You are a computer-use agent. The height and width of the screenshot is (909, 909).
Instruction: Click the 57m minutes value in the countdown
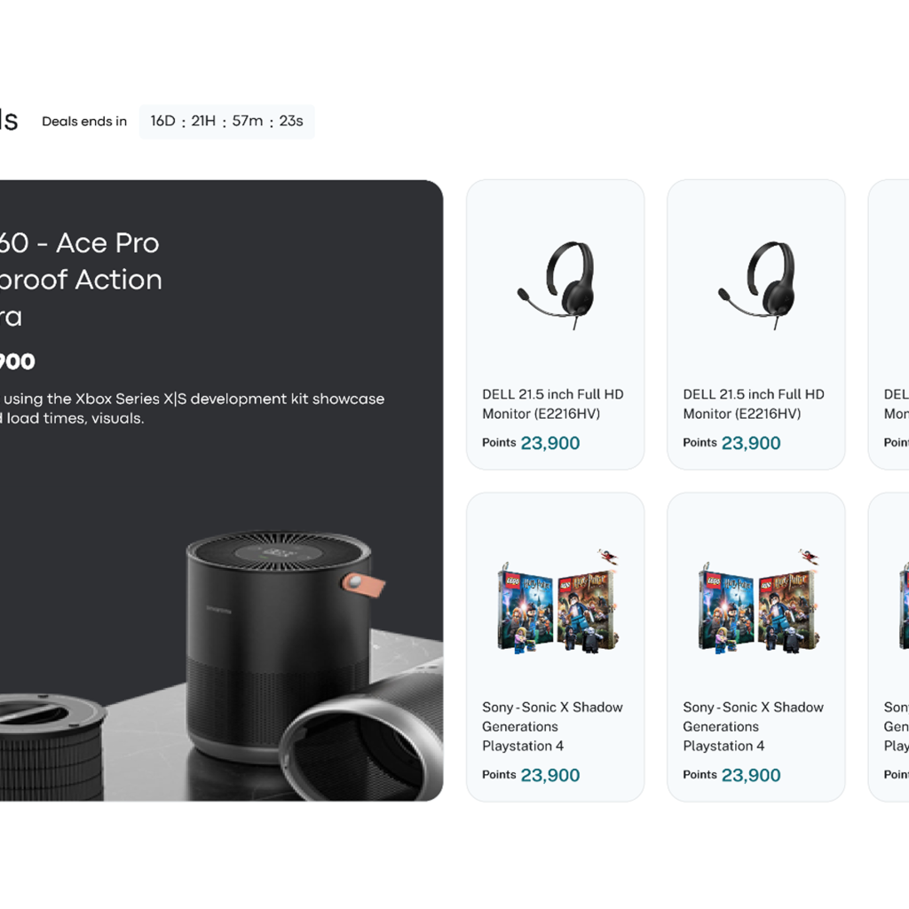248,122
